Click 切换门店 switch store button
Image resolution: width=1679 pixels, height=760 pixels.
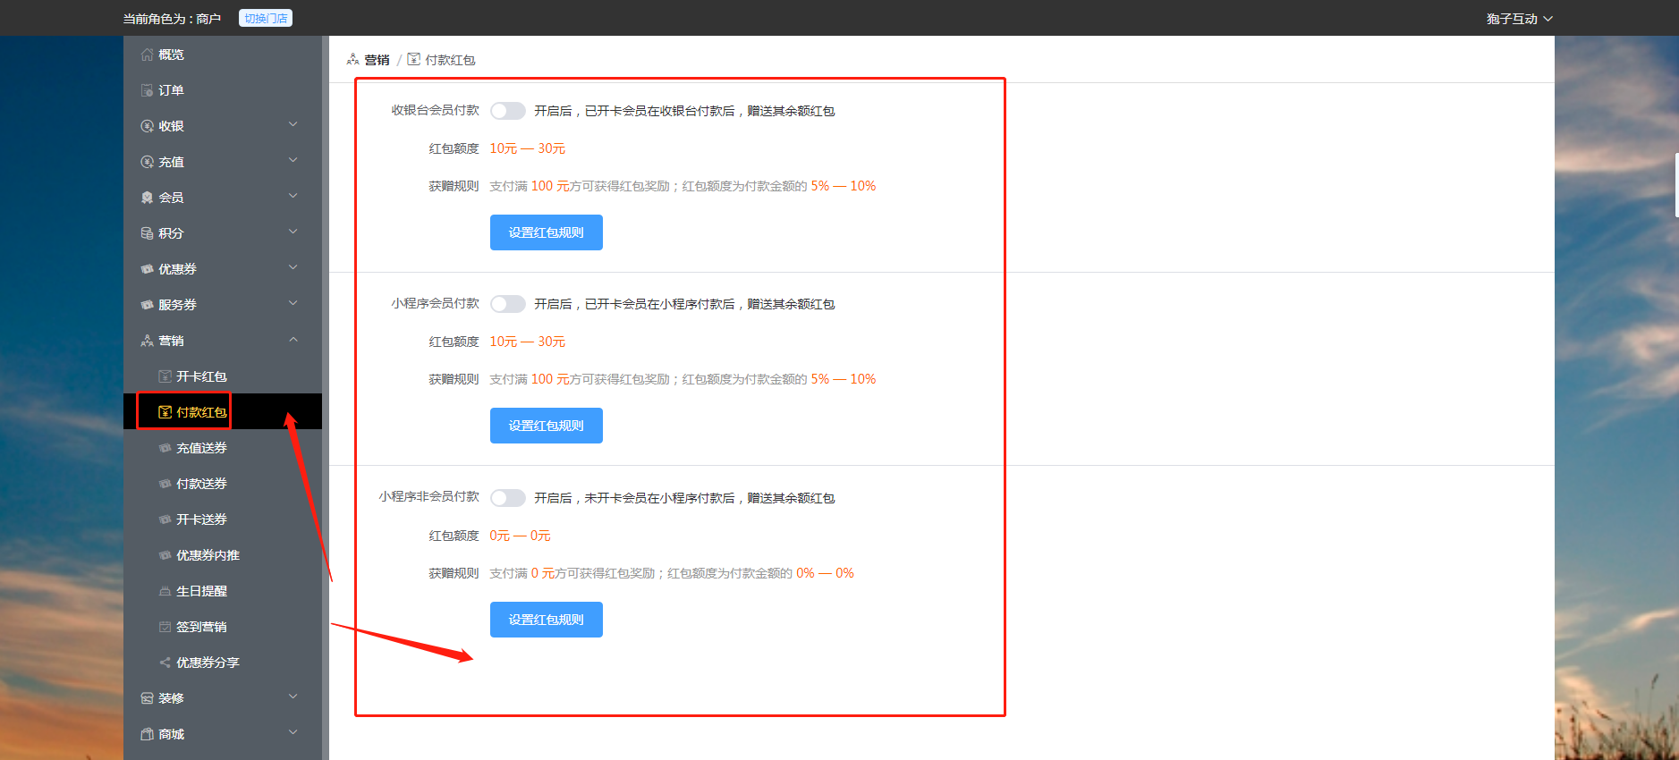pos(266,18)
